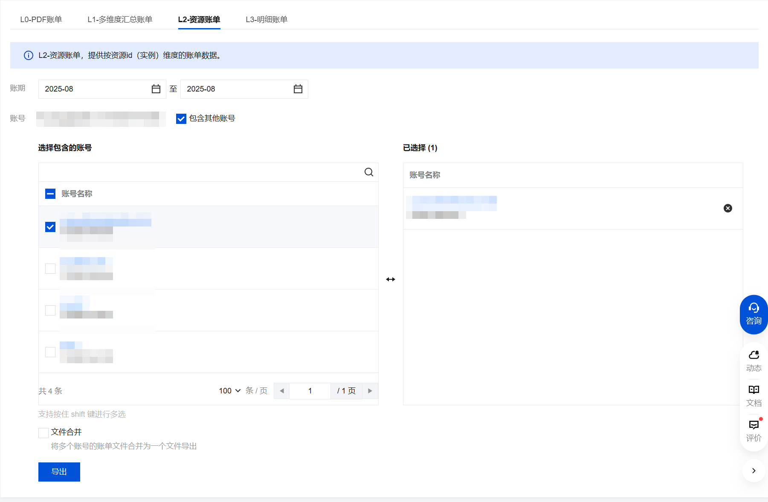This screenshot has width=768, height=502.
Task: Go to next page using right arrow
Action: tap(370, 391)
